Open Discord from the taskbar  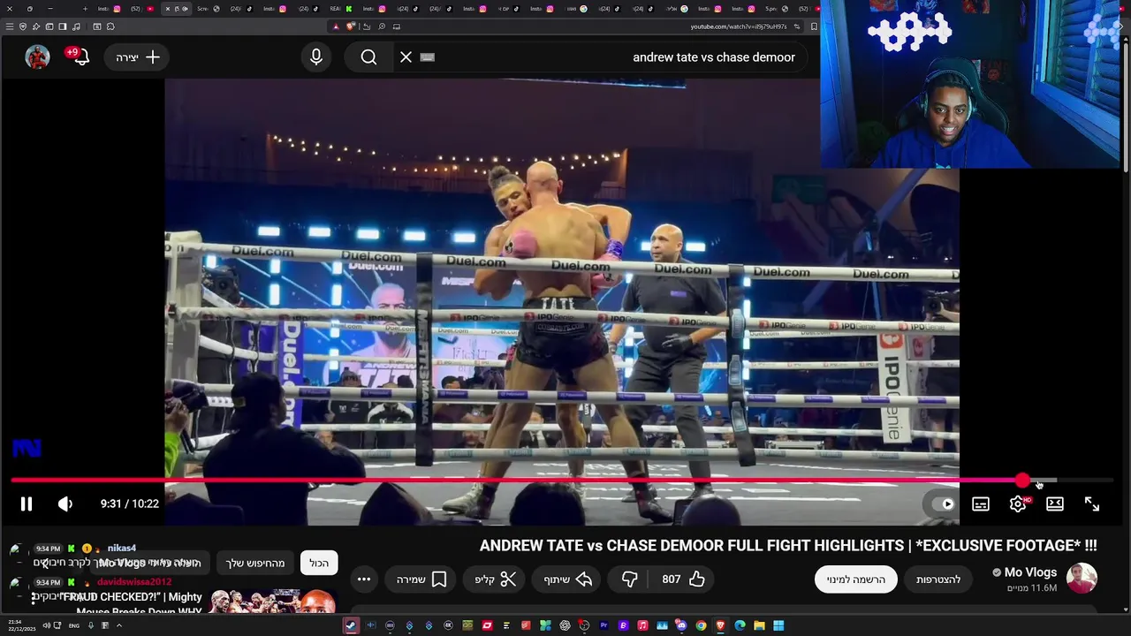click(681, 625)
